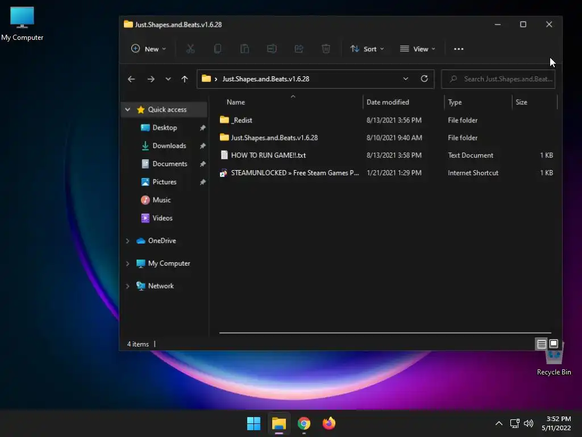
Task: Expand the Network tree node
Action: (128, 286)
